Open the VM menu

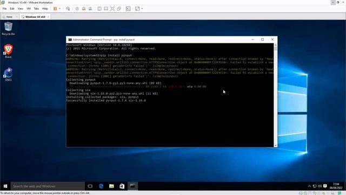point(29,9)
